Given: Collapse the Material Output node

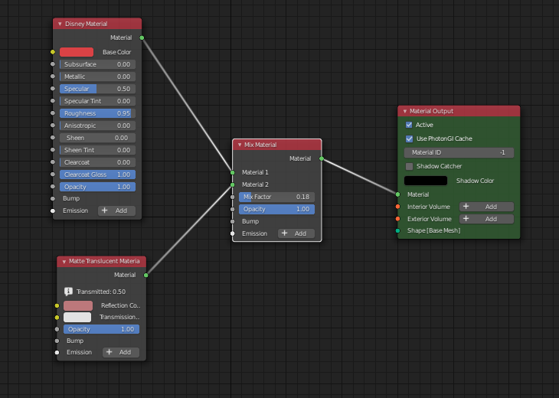Looking at the screenshot, I should point(404,112).
